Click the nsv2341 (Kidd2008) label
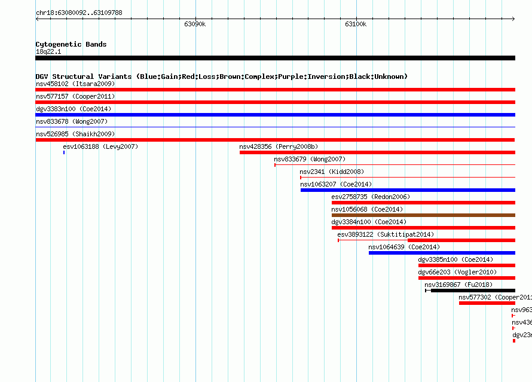Viewport: 532px width, 382px height. coord(332,172)
